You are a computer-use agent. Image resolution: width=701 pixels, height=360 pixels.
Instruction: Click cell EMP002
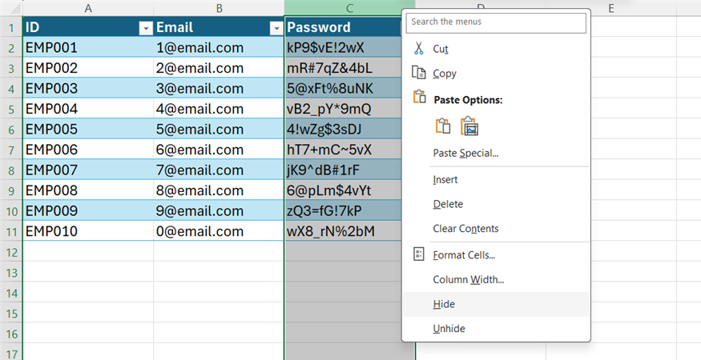pyautogui.click(x=88, y=68)
